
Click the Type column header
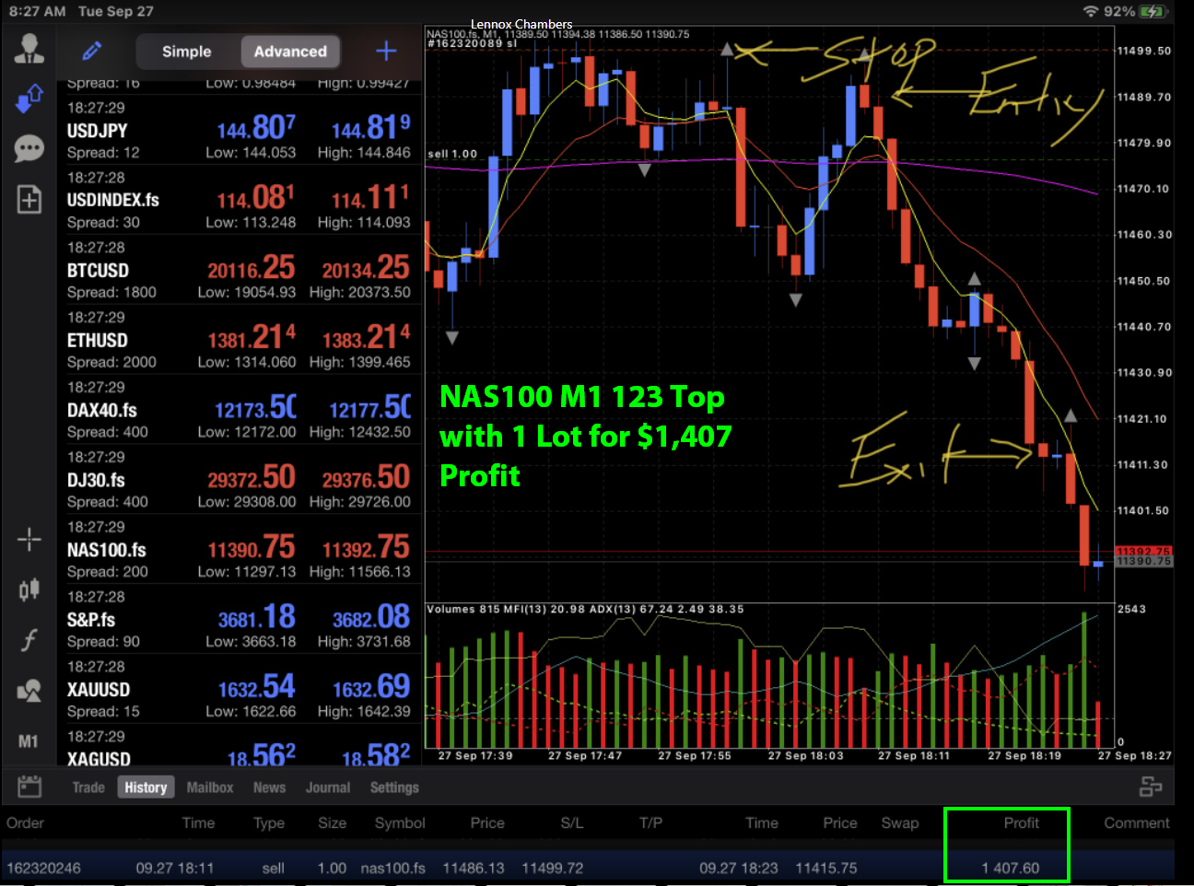[x=269, y=823]
